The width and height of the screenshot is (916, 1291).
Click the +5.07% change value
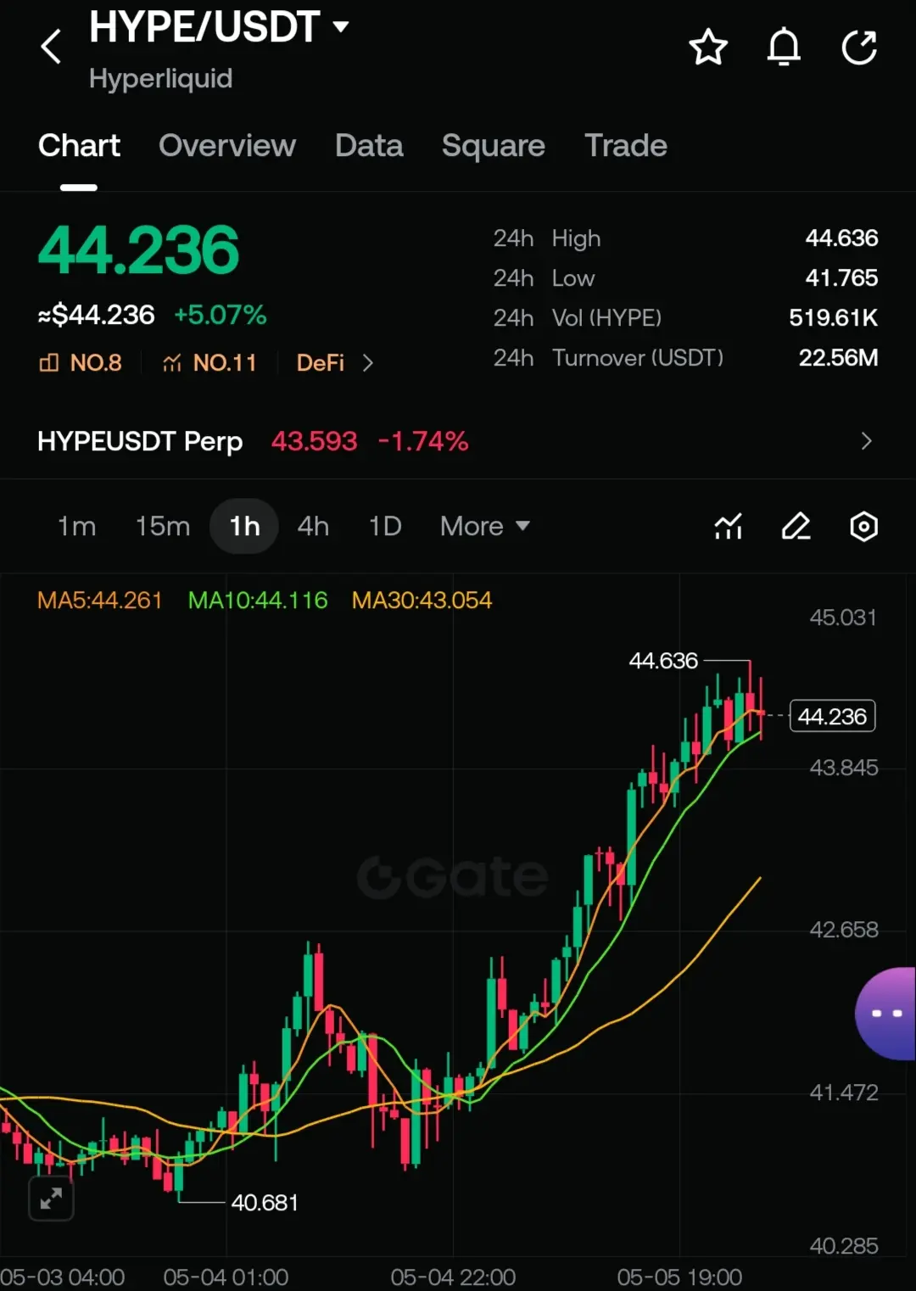tap(221, 316)
